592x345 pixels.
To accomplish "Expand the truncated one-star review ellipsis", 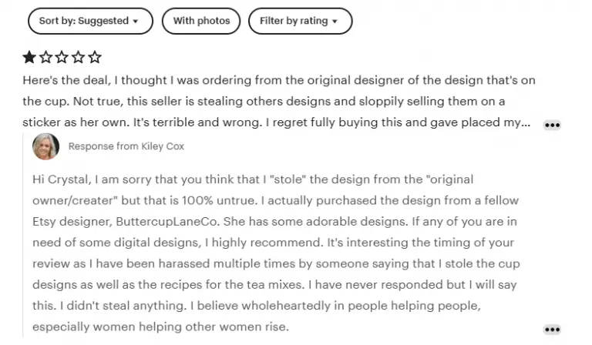I will 552,125.
